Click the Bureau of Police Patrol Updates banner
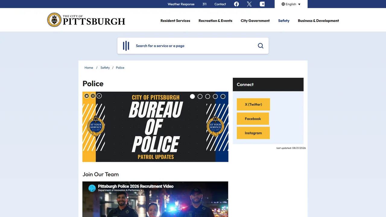 coord(155,127)
